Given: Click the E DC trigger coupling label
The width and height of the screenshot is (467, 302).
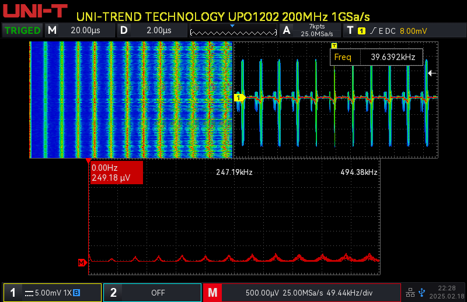Looking at the screenshot, I should (387, 31).
